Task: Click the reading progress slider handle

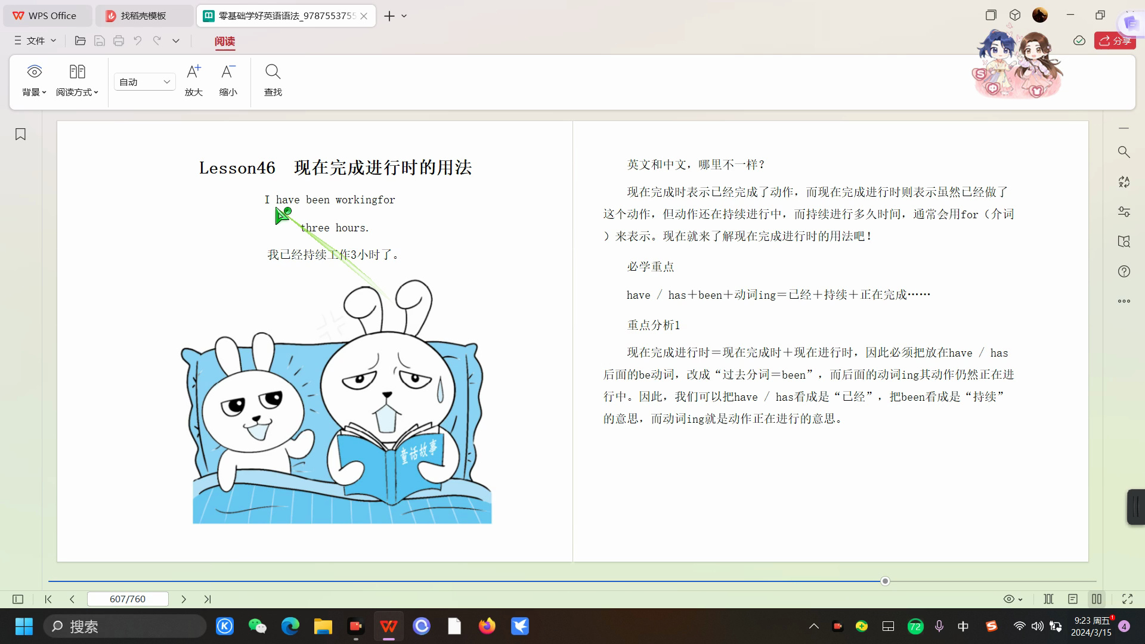Action: [885, 581]
